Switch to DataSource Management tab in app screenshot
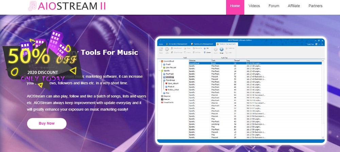Image resolution: width=340 pixels, height=152 pixels. click(x=202, y=44)
